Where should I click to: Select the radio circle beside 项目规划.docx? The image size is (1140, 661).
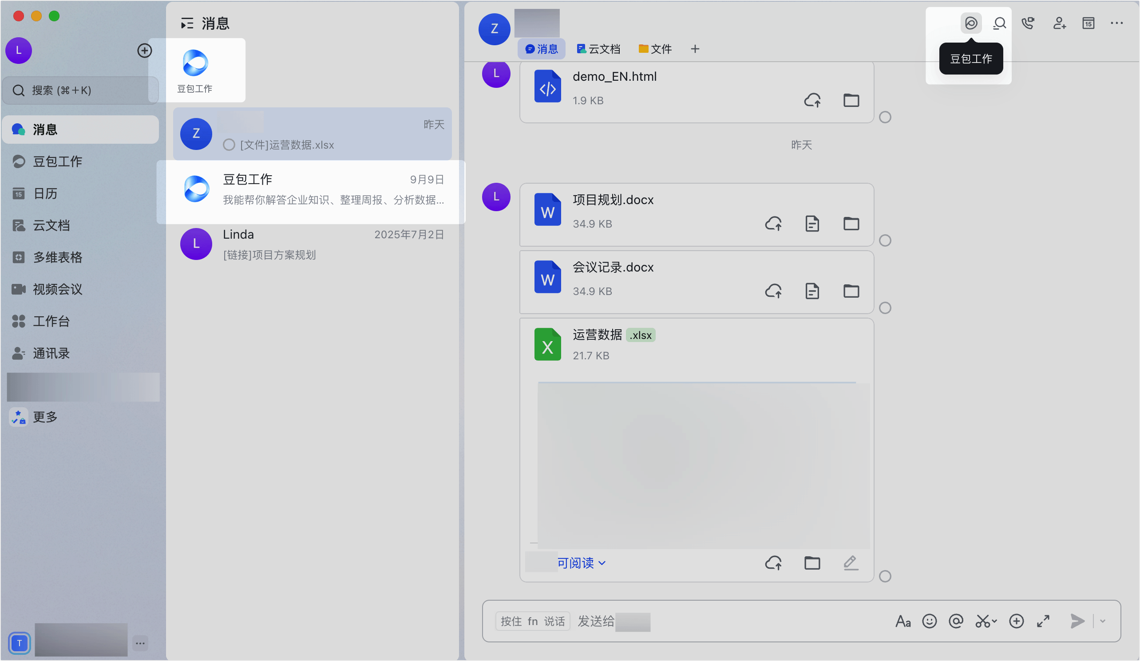tap(885, 240)
